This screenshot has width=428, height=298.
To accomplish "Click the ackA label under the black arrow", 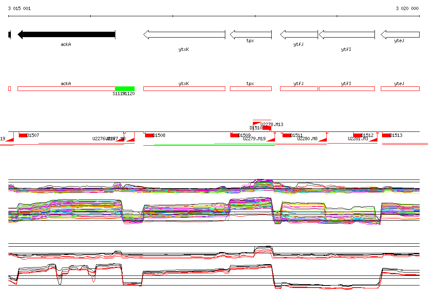I will (66, 44).
